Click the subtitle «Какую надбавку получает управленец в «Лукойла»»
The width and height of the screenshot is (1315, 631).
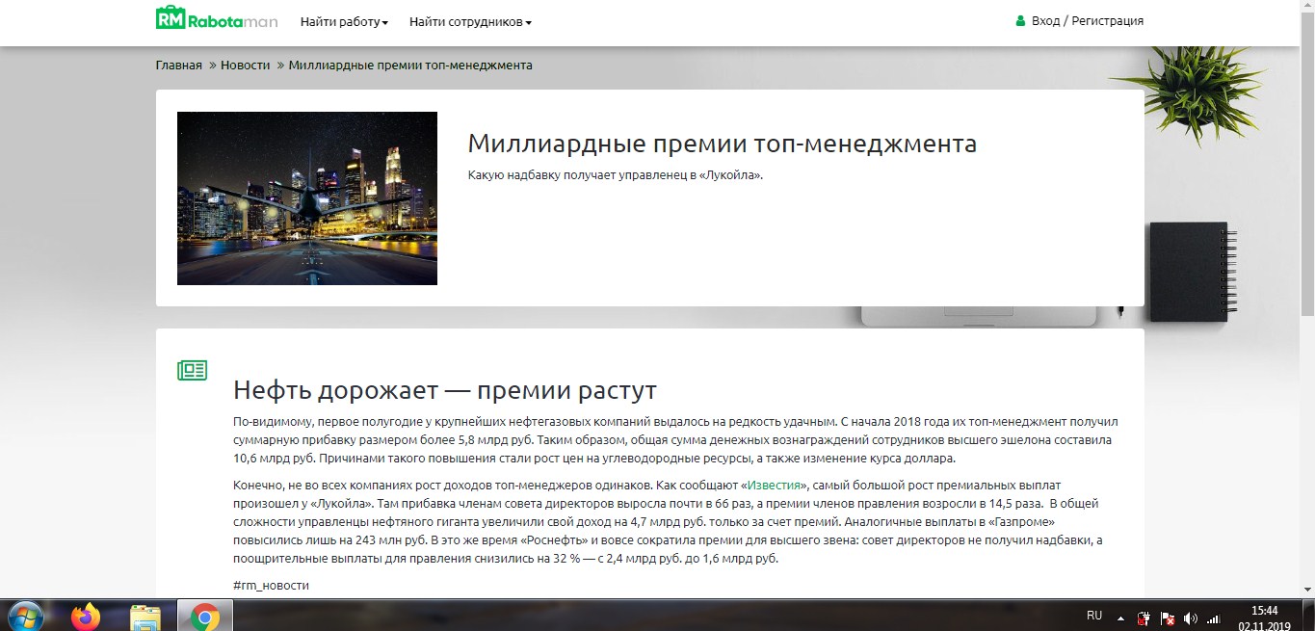tap(616, 175)
